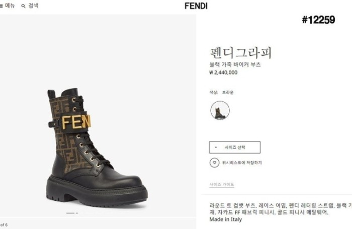The width and height of the screenshot is (352, 229).
Task: Click the small arrow in 사이즈 선택 box
Action: click(x=216, y=147)
